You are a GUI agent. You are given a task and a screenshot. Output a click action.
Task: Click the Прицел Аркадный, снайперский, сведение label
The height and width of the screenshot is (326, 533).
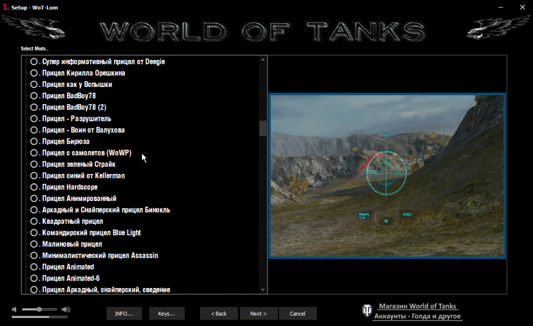coord(106,290)
